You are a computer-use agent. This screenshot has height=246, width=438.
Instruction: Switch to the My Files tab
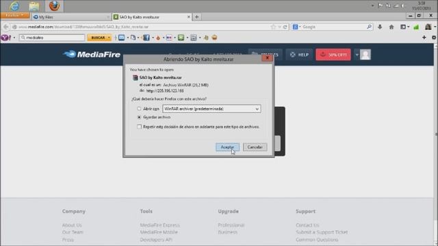click(71, 17)
